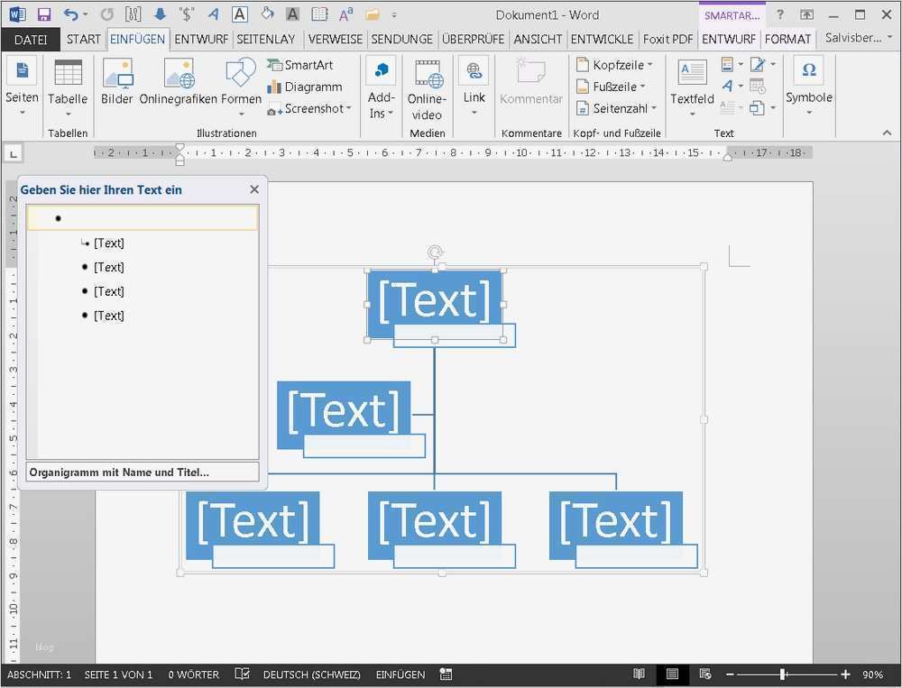The height and width of the screenshot is (688, 902).
Task: Click the Onlinegrafiken icon
Action: [x=179, y=72]
